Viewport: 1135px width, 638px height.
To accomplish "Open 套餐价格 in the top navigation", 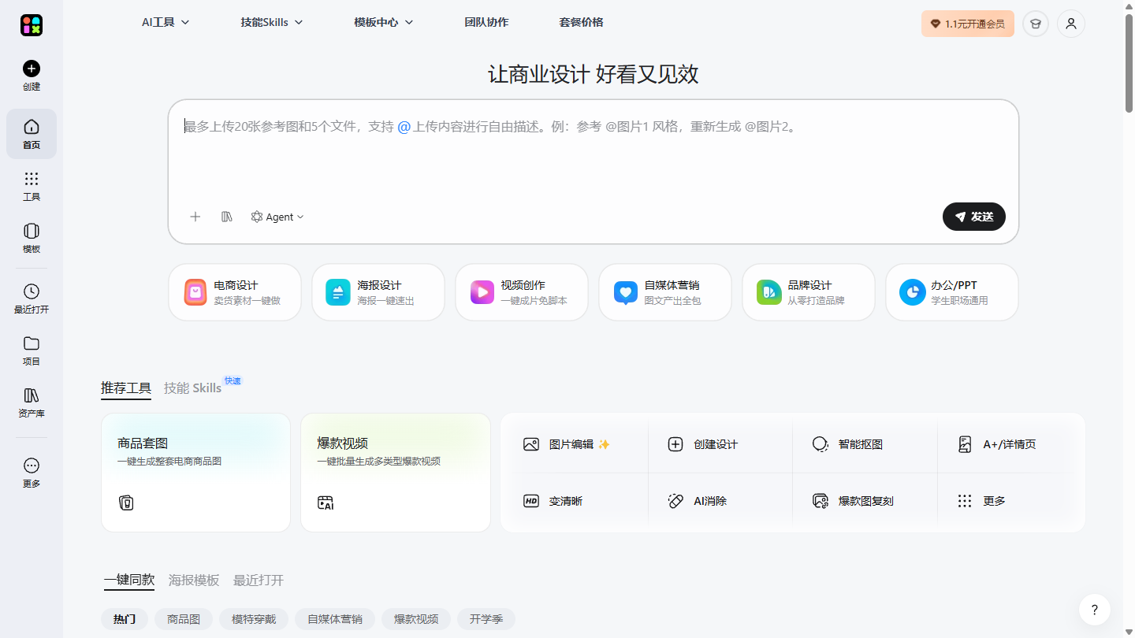I will [581, 22].
